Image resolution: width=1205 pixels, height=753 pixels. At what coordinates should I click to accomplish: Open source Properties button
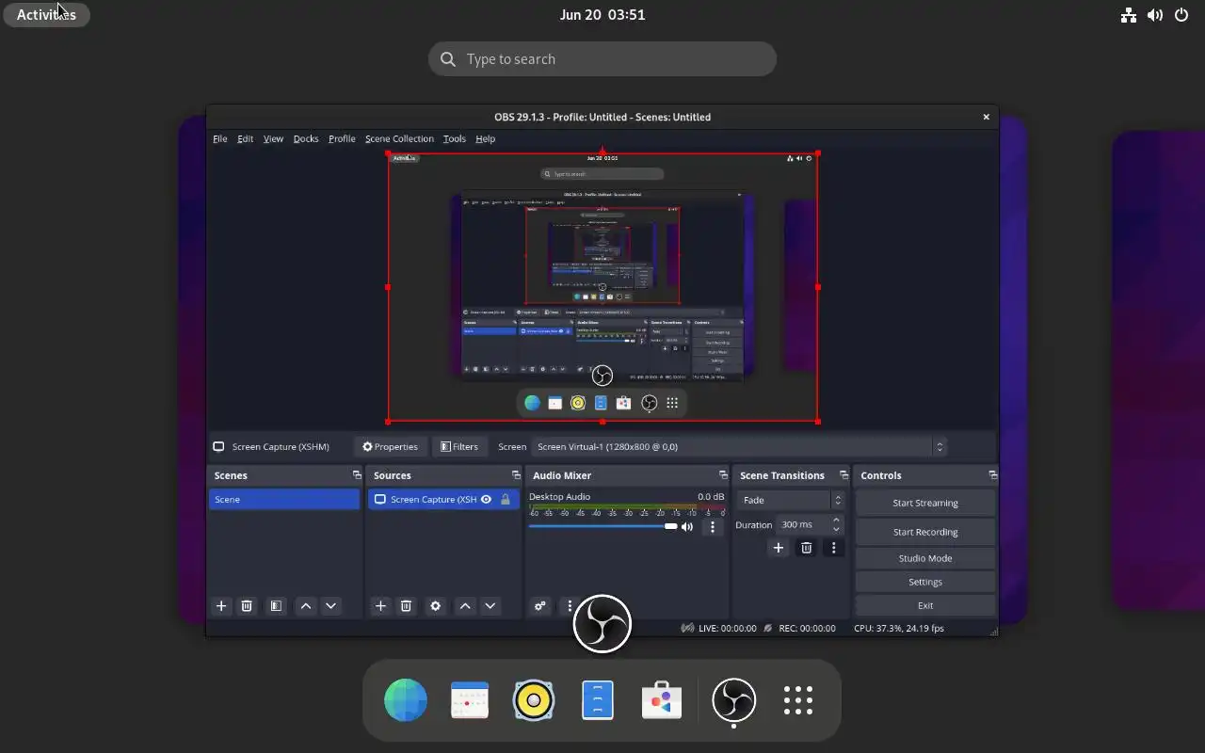[x=390, y=447]
